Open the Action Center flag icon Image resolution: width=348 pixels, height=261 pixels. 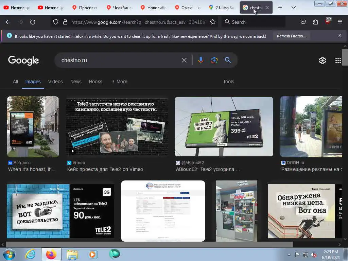click(297, 255)
